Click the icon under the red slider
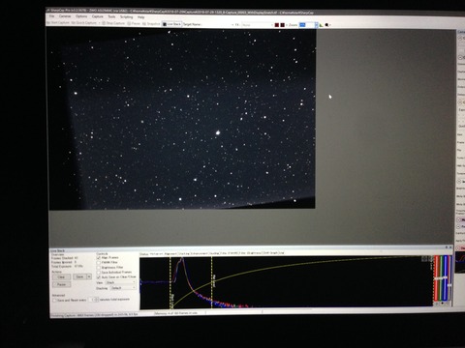This screenshot has height=348, width=465. [437, 304]
